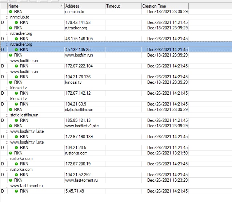
Task: Click the green status dot in 172.67.190.189 row
Action: pos(16,137)
